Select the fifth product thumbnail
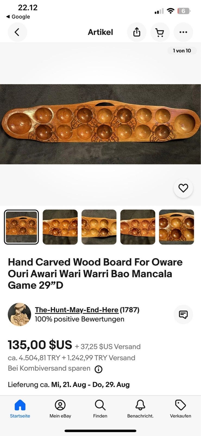This screenshot has height=436, width=201. (x=177, y=227)
